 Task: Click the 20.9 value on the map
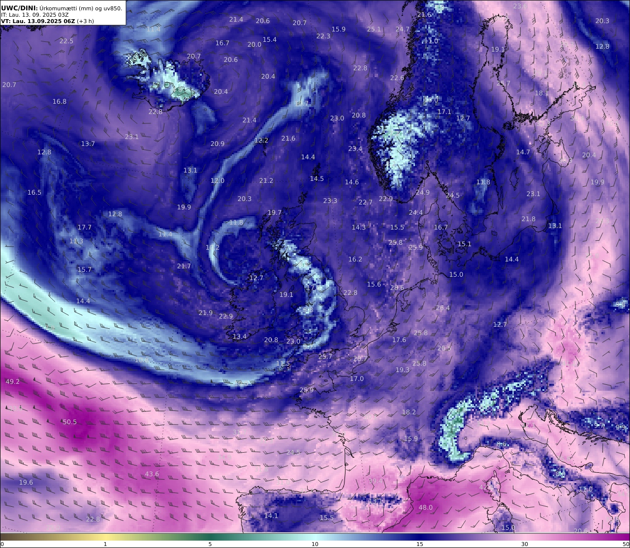click(x=218, y=144)
